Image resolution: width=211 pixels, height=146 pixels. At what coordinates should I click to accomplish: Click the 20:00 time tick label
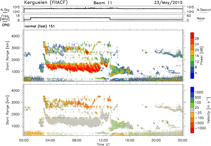point(156,140)
